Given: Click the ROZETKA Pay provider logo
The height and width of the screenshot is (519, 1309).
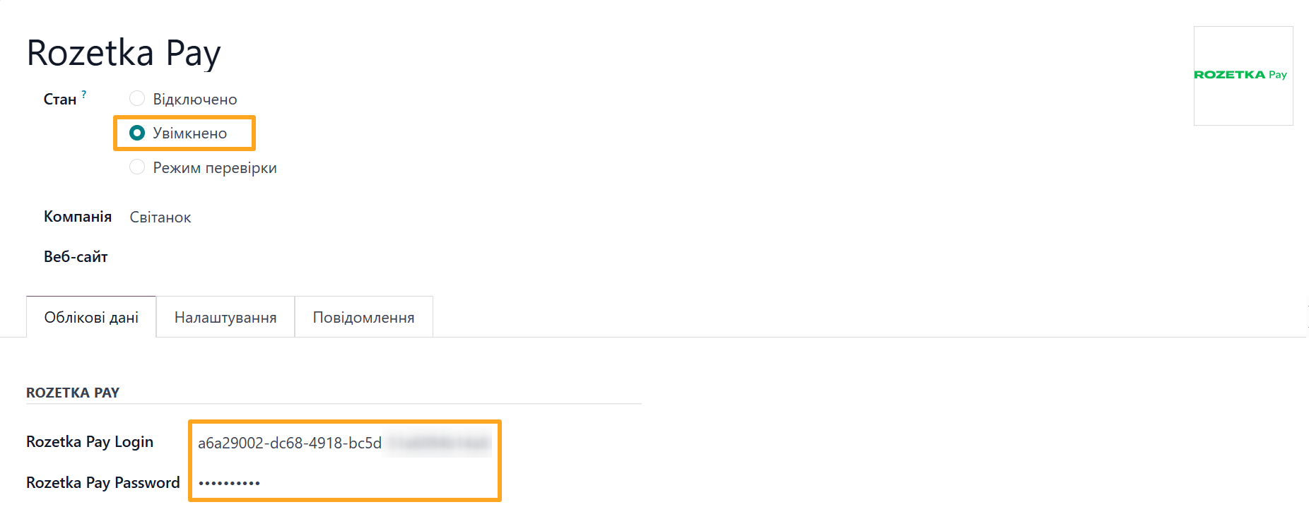Looking at the screenshot, I should (x=1242, y=76).
